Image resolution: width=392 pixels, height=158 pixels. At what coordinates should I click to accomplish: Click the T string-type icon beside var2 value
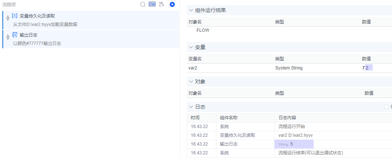pos(363,68)
